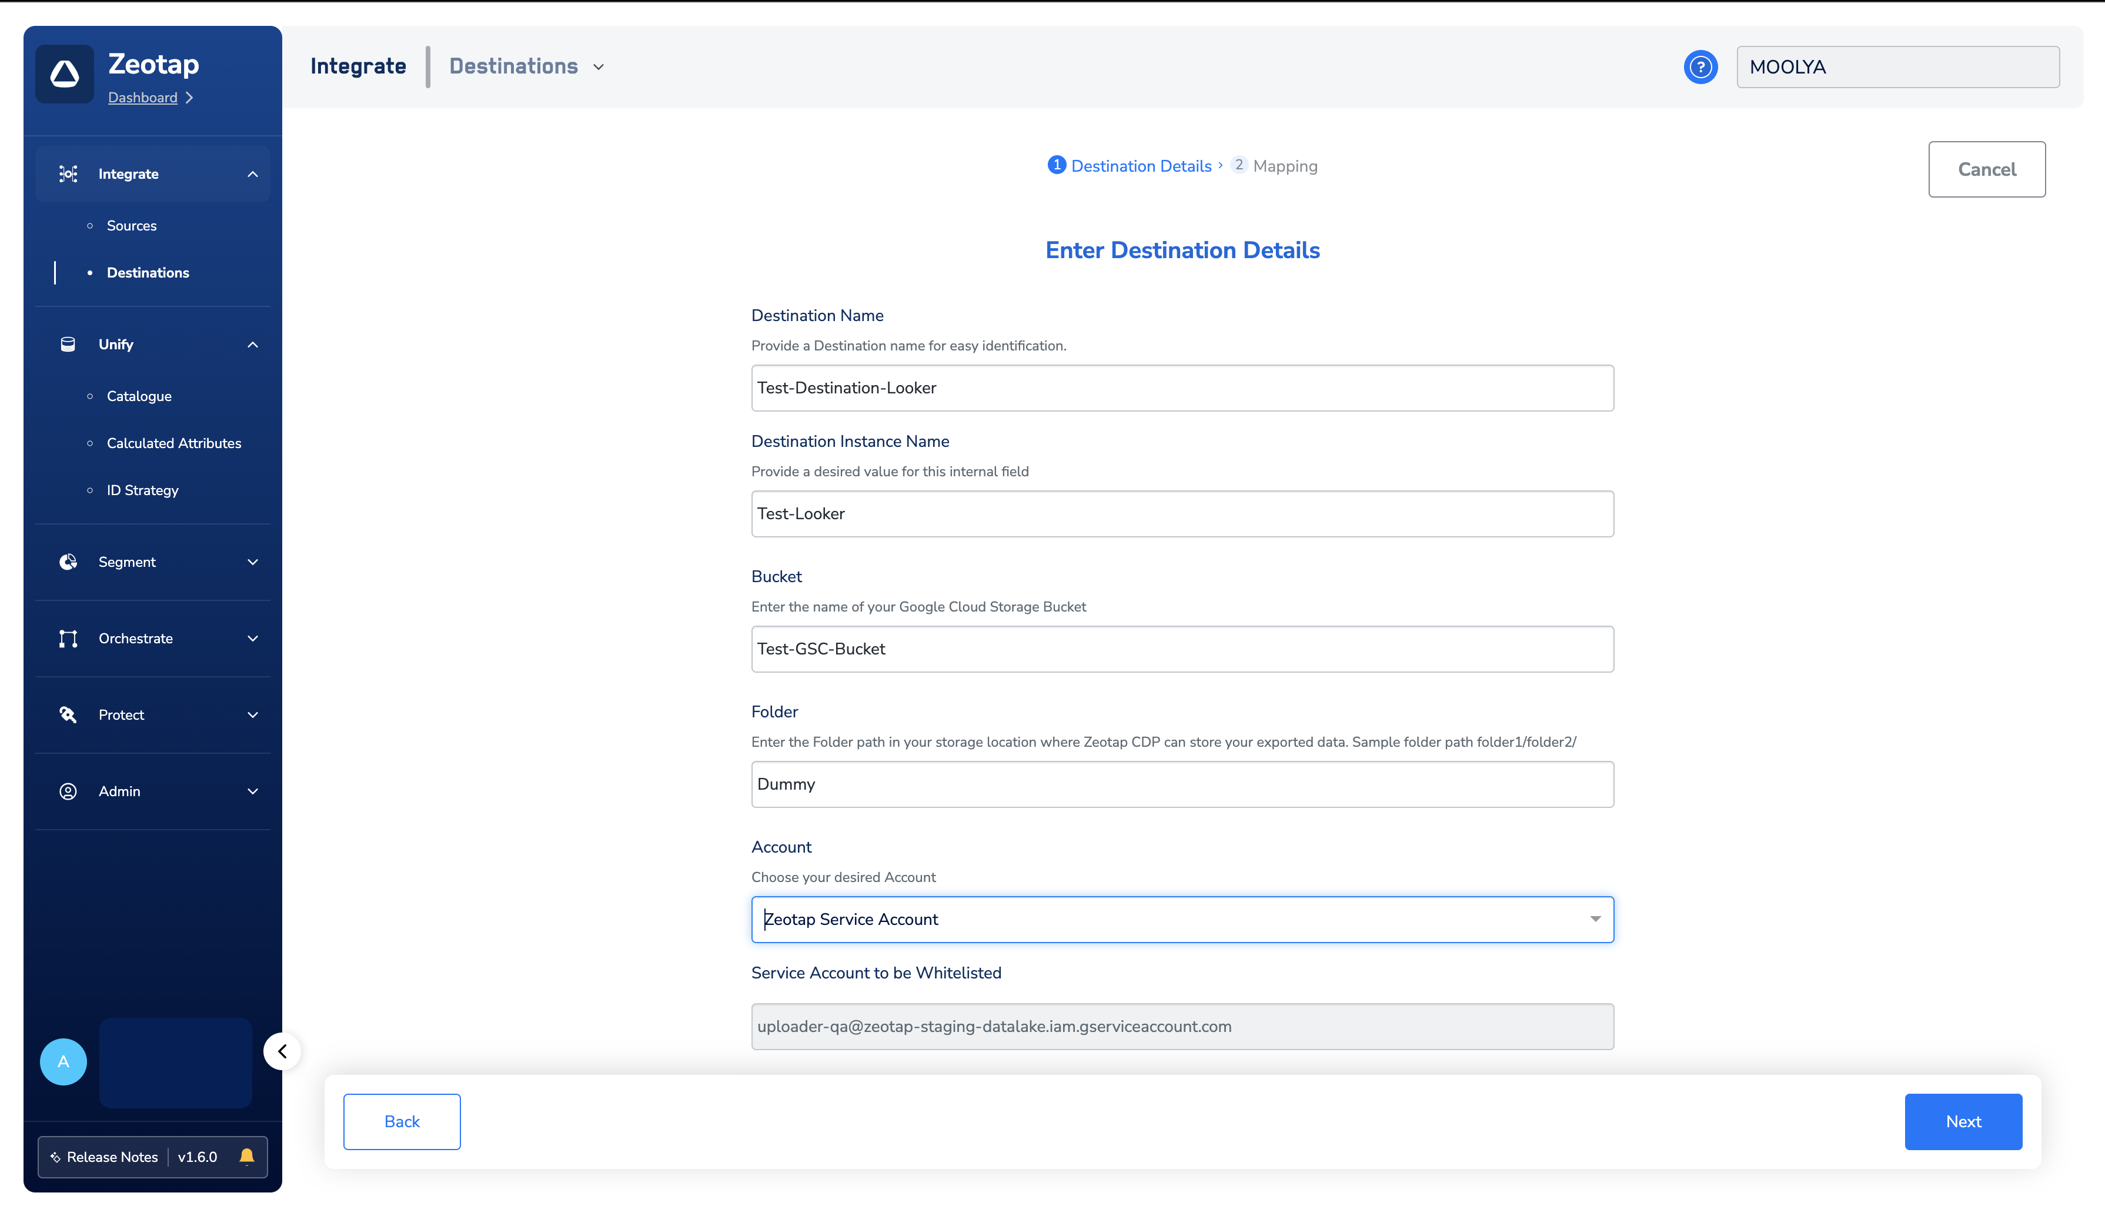The height and width of the screenshot is (1216, 2105).
Task: Open Sources in the sidebar
Action: point(132,225)
